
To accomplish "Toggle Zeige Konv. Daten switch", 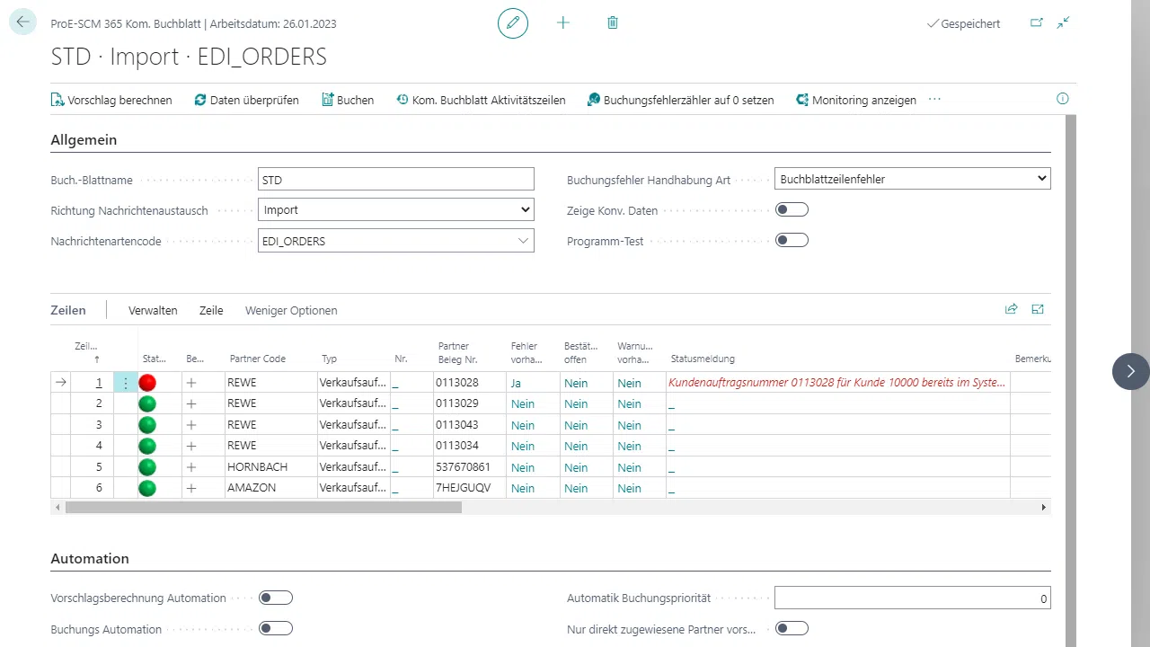I will 792,209.
